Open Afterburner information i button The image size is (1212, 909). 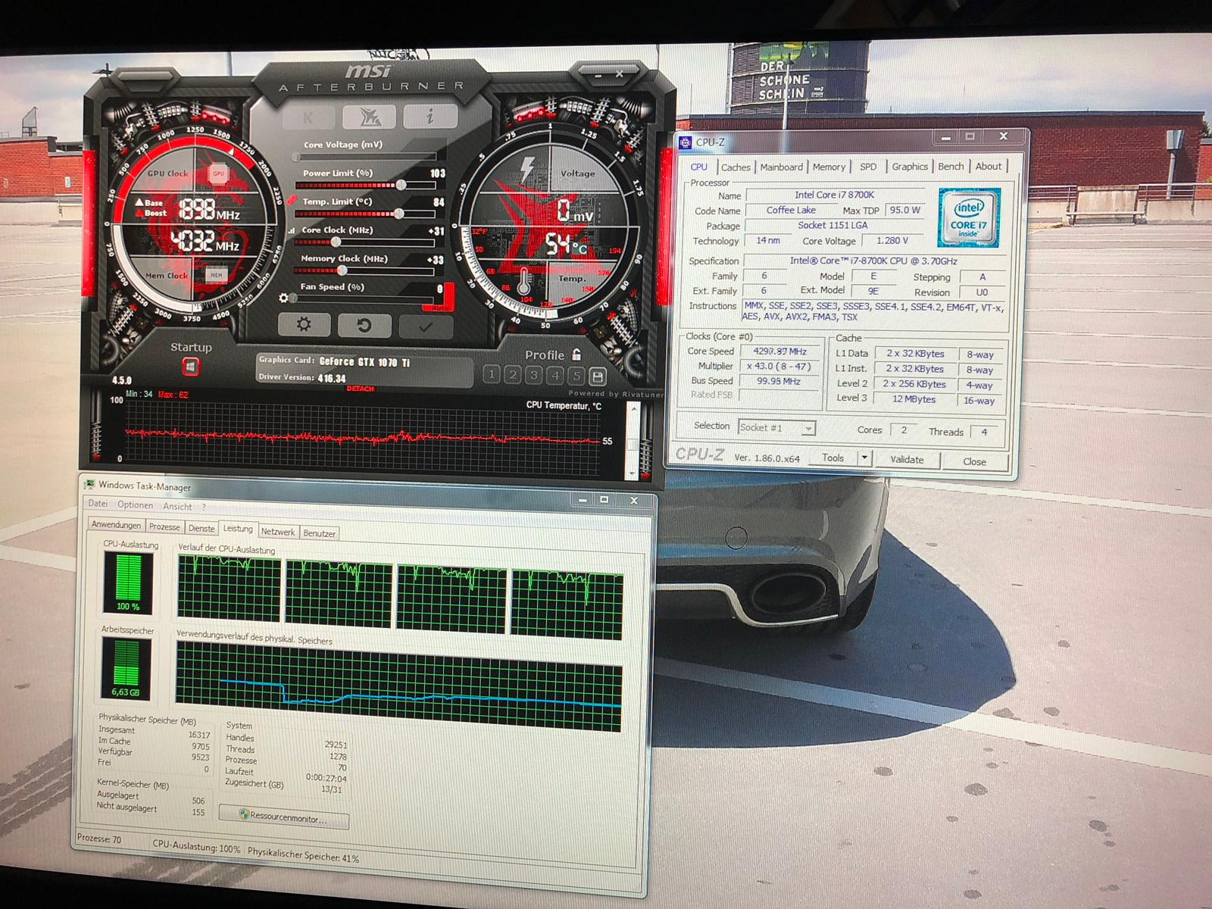click(x=430, y=117)
